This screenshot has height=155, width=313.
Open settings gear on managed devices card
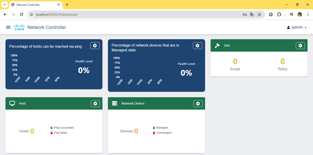(197, 46)
